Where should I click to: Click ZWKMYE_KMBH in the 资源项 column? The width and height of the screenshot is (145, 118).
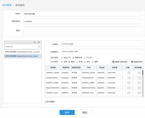[x=52, y=83]
